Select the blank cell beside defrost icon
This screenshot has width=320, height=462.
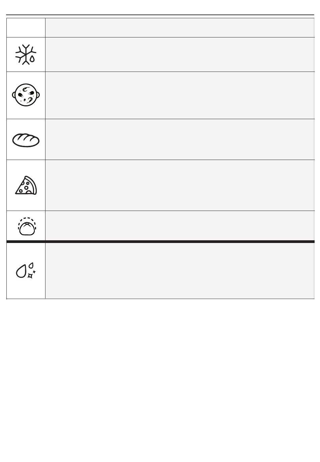(180, 54)
